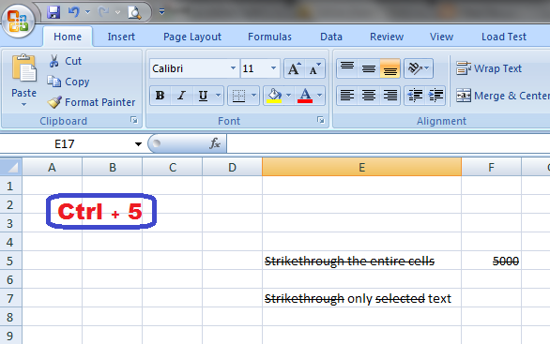Select column E header
Screen dimensions: 550x344
pyautogui.click(x=361, y=167)
